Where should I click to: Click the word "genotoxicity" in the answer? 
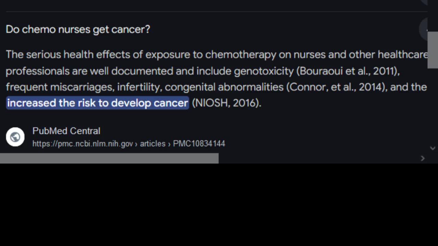click(263, 71)
